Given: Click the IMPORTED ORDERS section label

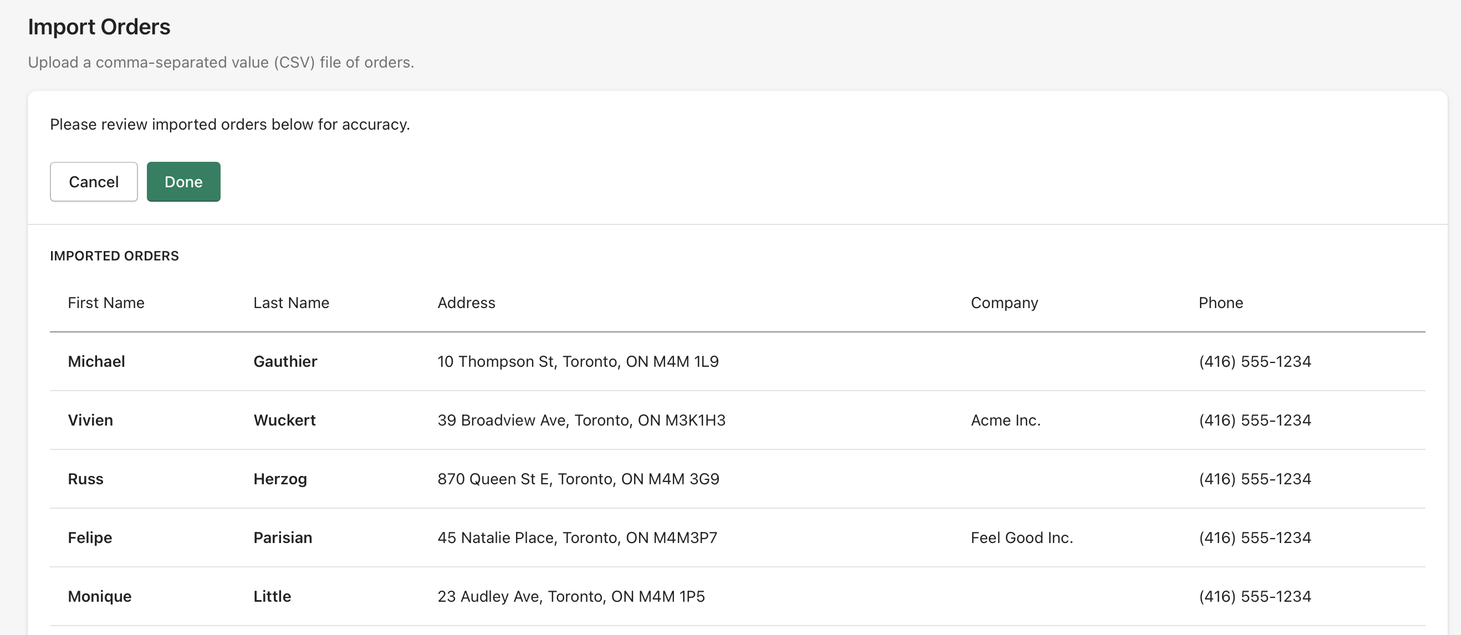Looking at the screenshot, I should [115, 255].
